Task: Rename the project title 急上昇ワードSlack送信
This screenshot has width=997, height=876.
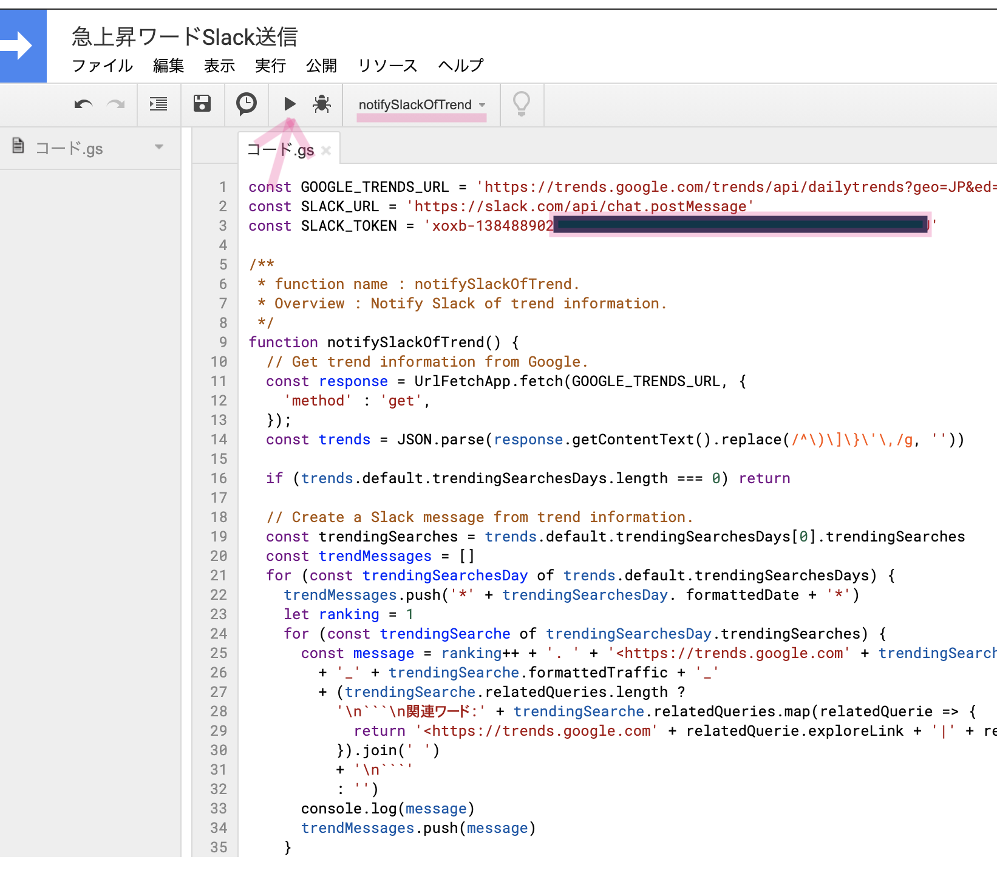Action: coord(185,36)
